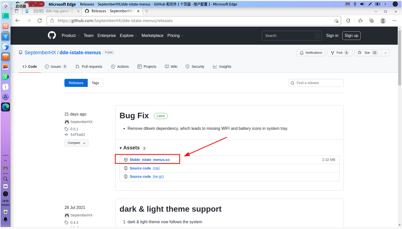
Task: Click top panel volume icon
Action: tap(362, 4)
